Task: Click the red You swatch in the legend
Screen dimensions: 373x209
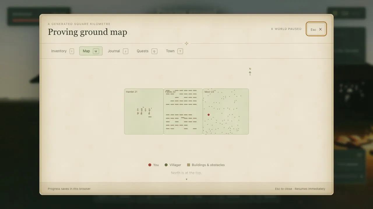Action: [150, 165]
